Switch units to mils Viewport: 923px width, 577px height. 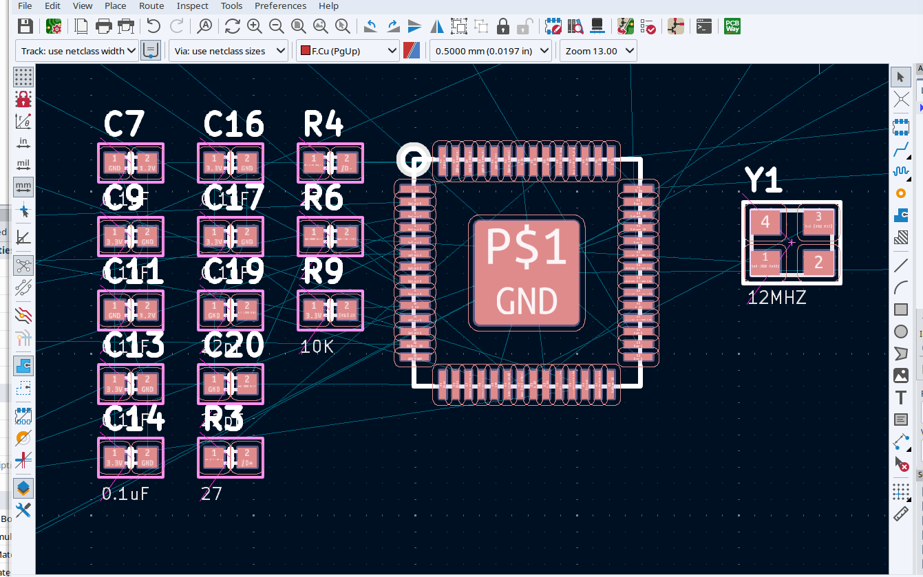(23, 164)
